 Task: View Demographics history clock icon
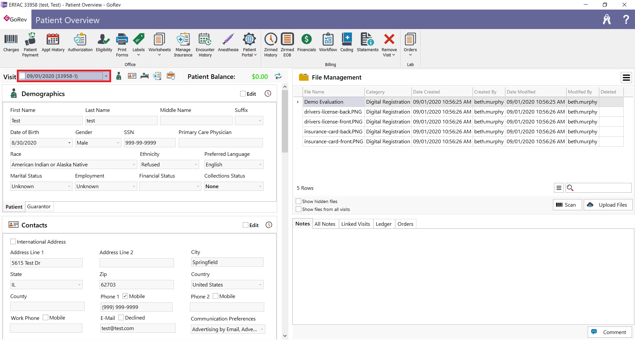click(x=268, y=94)
